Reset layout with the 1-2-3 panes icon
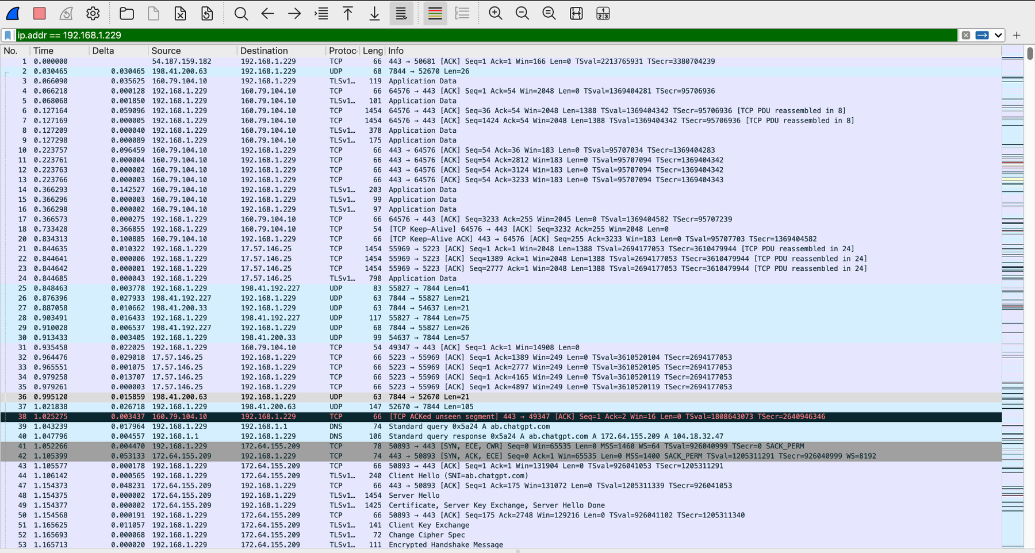The width and height of the screenshot is (1035, 553). [x=603, y=13]
